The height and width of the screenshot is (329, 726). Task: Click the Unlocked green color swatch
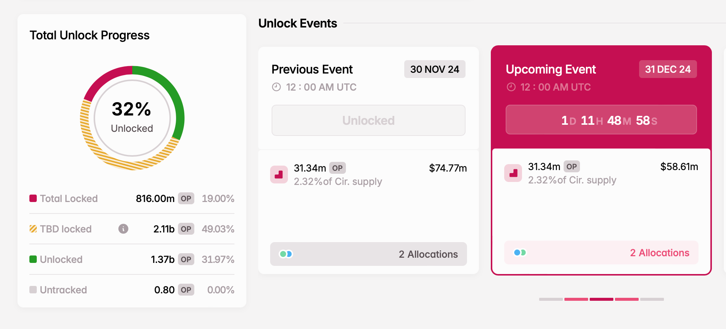33,259
